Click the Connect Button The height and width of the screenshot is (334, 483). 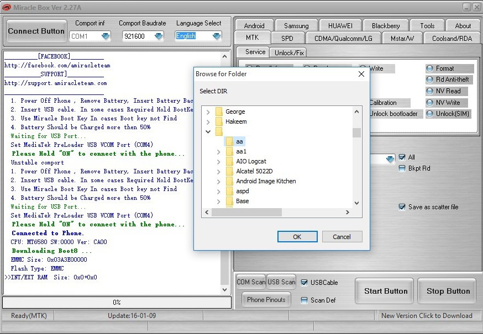click(x=36, y=31)
